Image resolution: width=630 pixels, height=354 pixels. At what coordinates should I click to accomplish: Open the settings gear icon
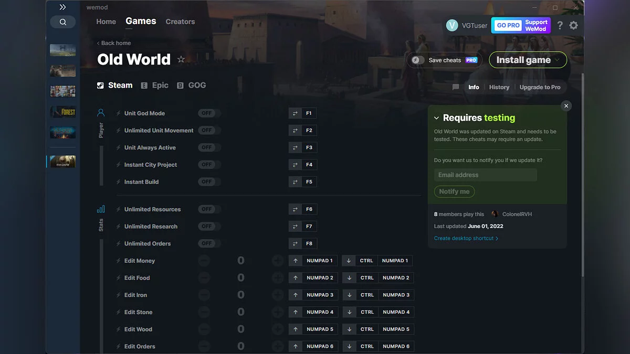(x=573, y=25)
